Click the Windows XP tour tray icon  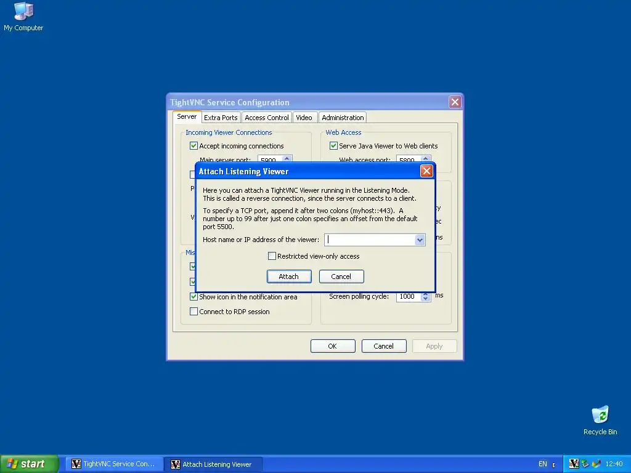click(596, 464)
